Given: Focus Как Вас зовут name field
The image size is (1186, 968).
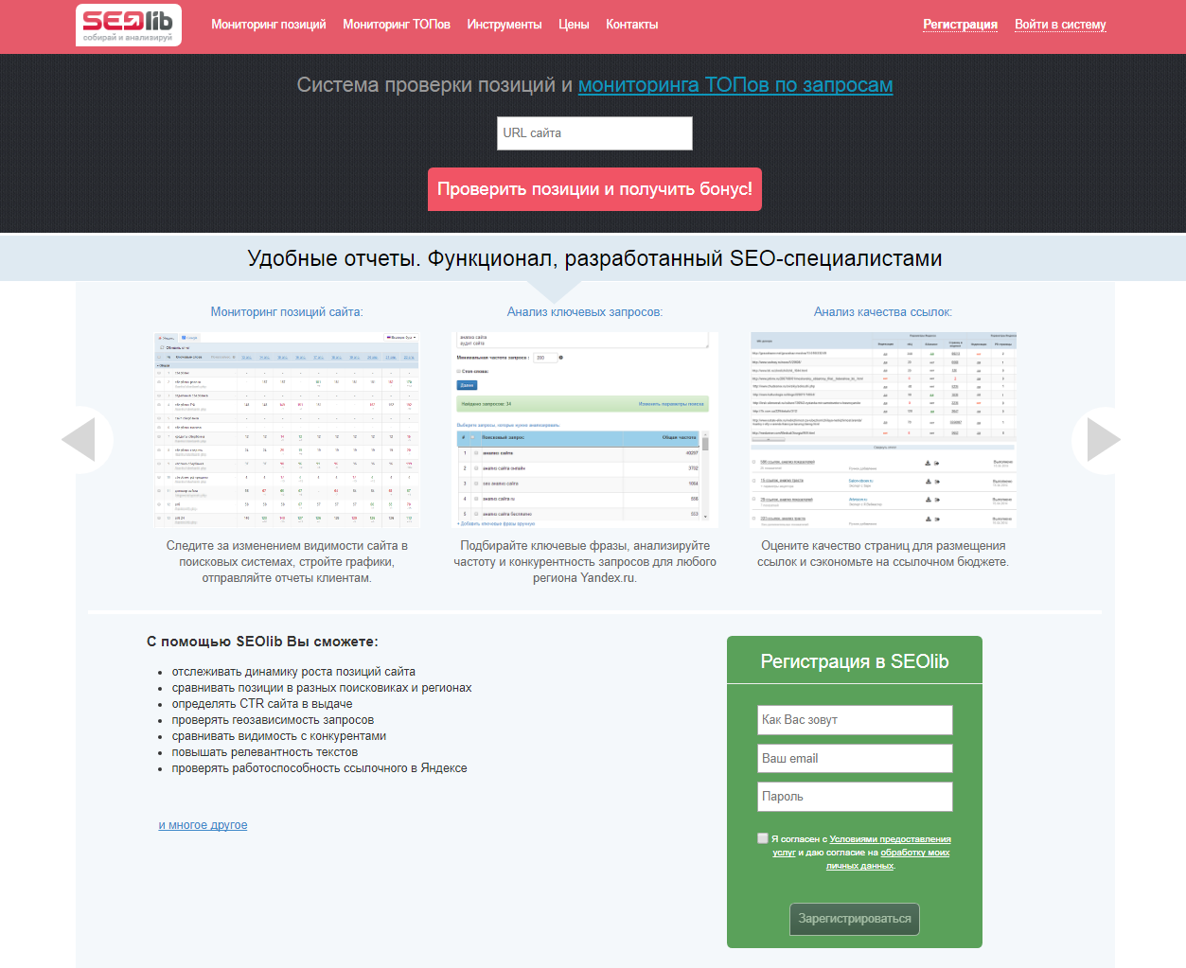Looking at the screenshot, I should tap(855, 720).
